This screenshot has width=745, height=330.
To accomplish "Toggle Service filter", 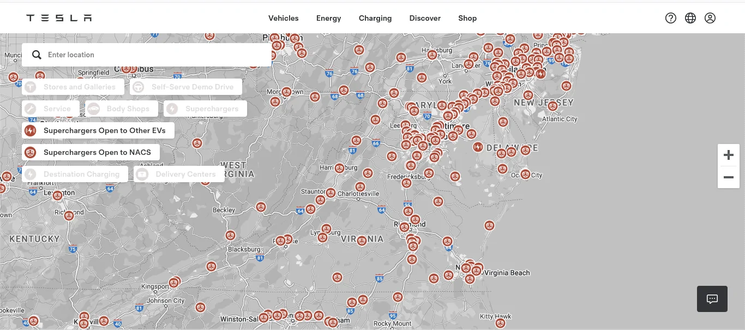I will tap(51, 109).
